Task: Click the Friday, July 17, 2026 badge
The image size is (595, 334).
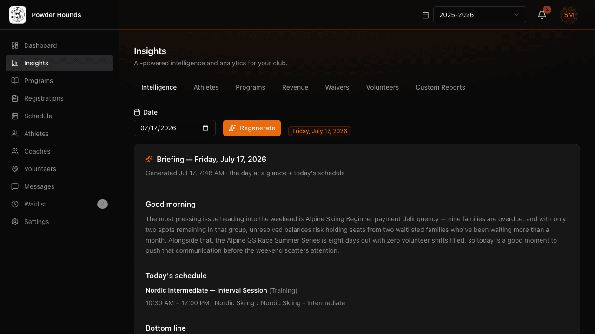Action: pos(320,131)
